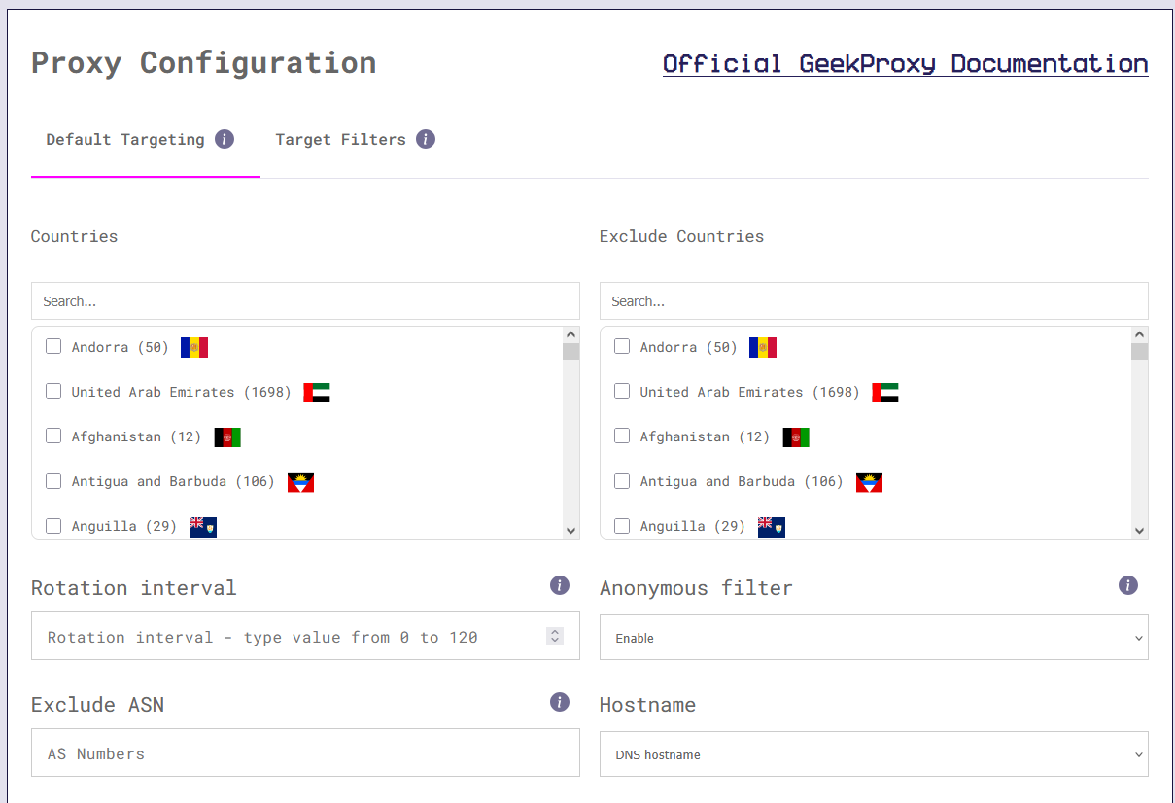Click the Anonymous filter info icon
Screen dimensions: 1175x803
[1128, 585]
